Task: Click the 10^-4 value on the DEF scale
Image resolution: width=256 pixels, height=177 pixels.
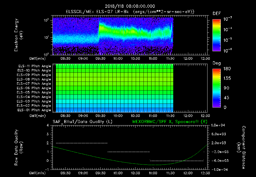Action: click(228, 29)
